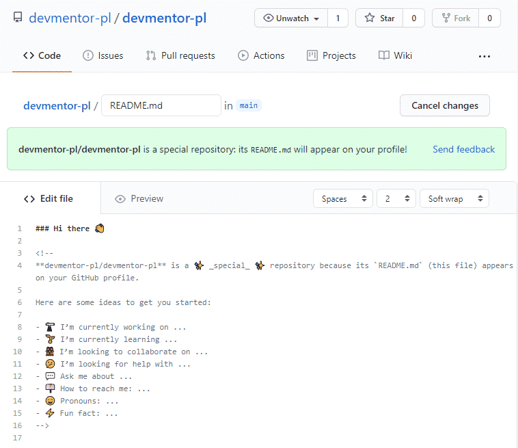Open the Actions tab

pos(261,55)
